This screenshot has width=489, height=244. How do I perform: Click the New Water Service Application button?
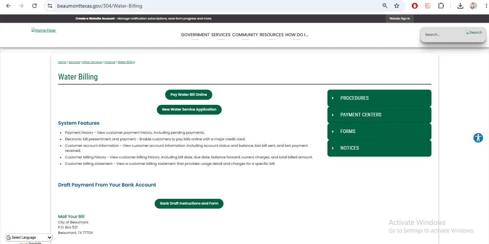(x=189, y=110)
